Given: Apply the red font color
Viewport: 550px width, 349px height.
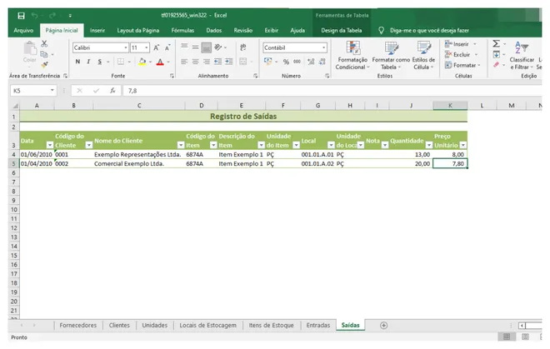Looking at the screenshot, I should click(x=160, y=62).
